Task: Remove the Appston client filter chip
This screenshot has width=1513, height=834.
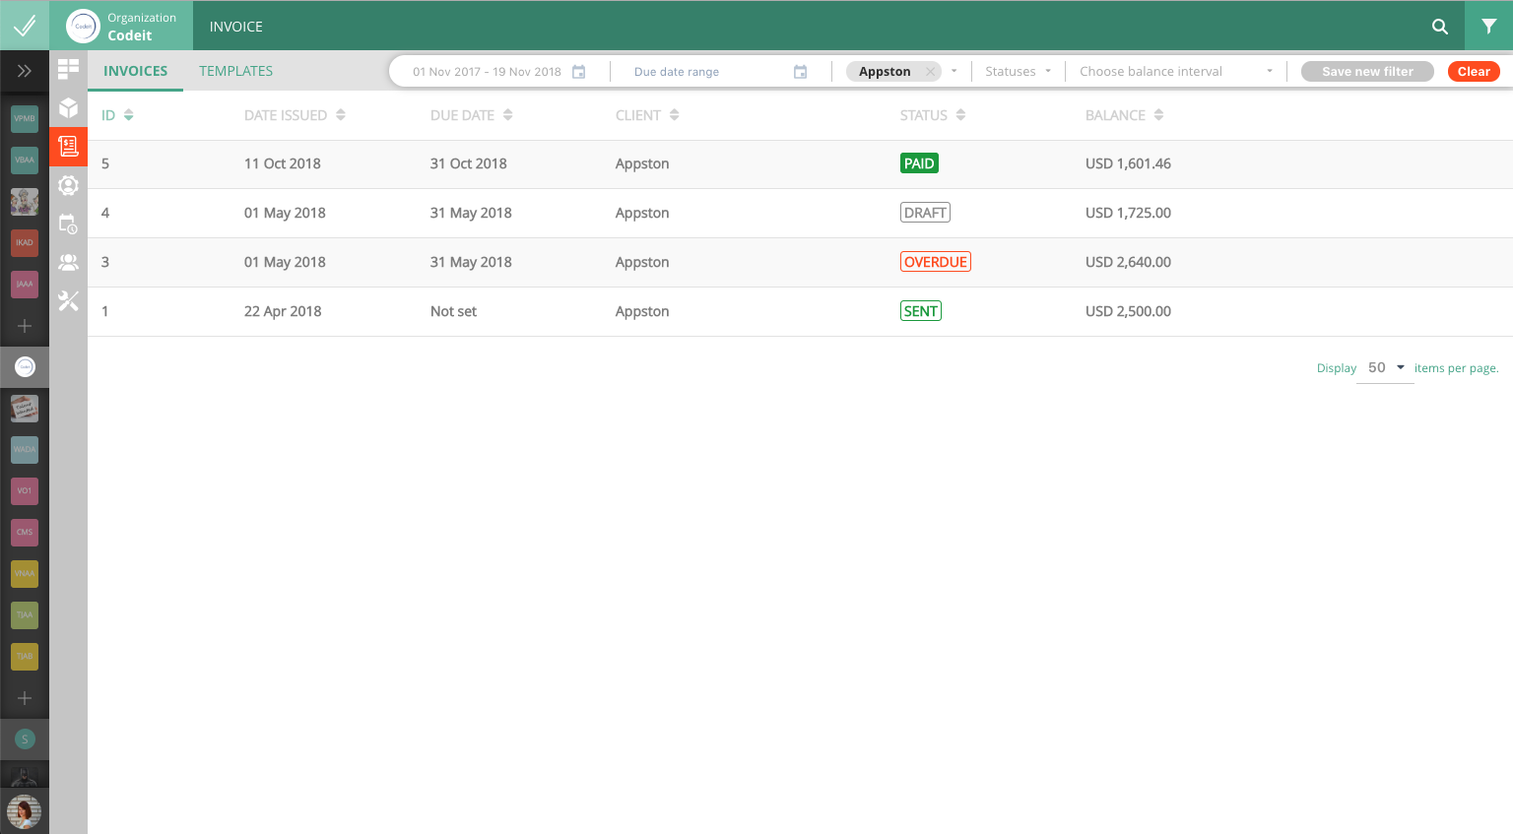Action: coord(930,71)
